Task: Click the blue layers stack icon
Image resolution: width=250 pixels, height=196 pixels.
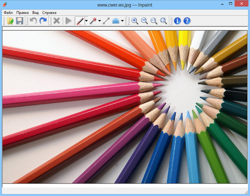Action: coord(115,21)
